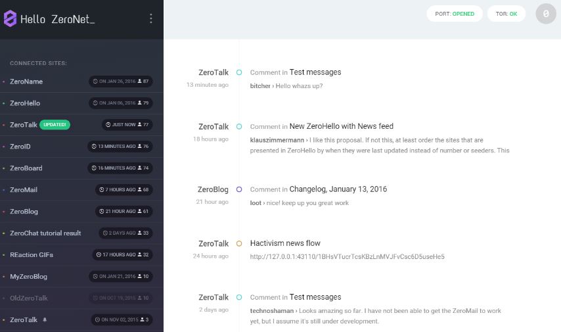Click the '13 minutes ago' timestamp
This screenshot has height=332, width=561.
pos(207,85)
